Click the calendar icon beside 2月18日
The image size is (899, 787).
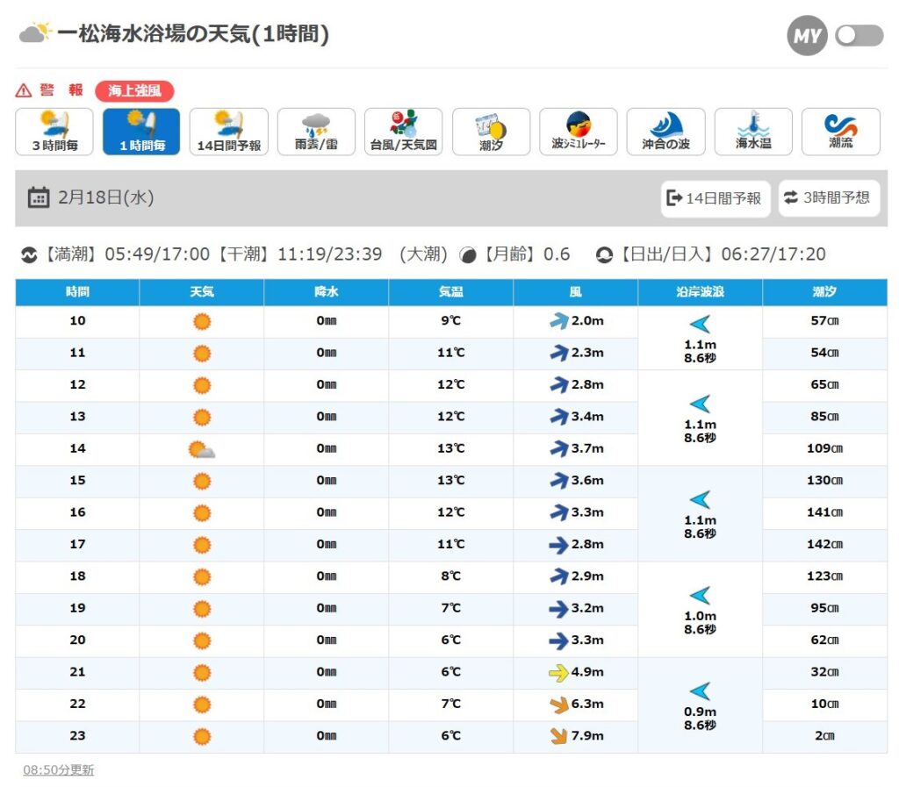pos(39,197)
